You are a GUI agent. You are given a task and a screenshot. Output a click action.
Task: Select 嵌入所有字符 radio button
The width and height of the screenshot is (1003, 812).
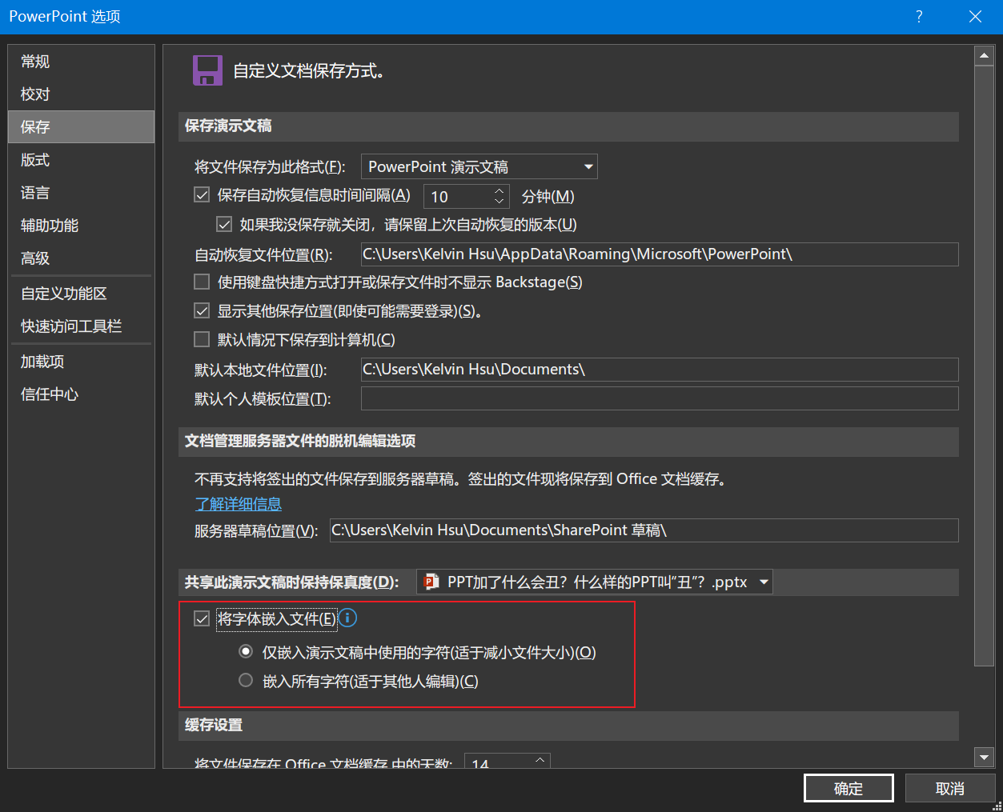(246, 681)
